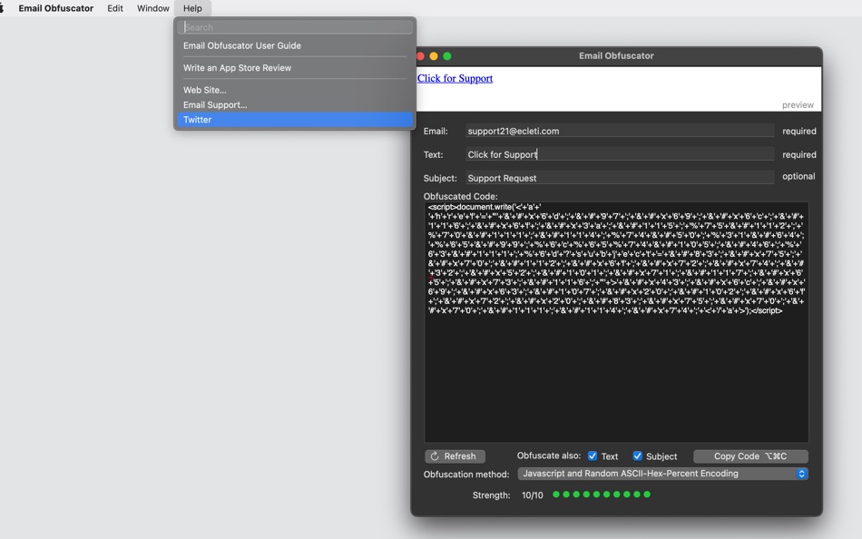Click the Help menu Search field
This screenshot has width=862, height=539.
point(295,27)
